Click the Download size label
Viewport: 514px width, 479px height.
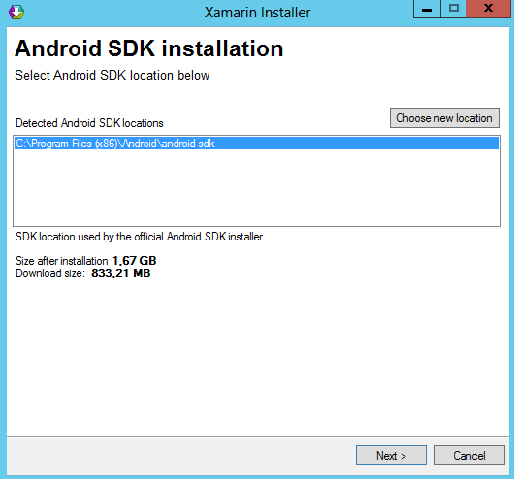[50, 273]
